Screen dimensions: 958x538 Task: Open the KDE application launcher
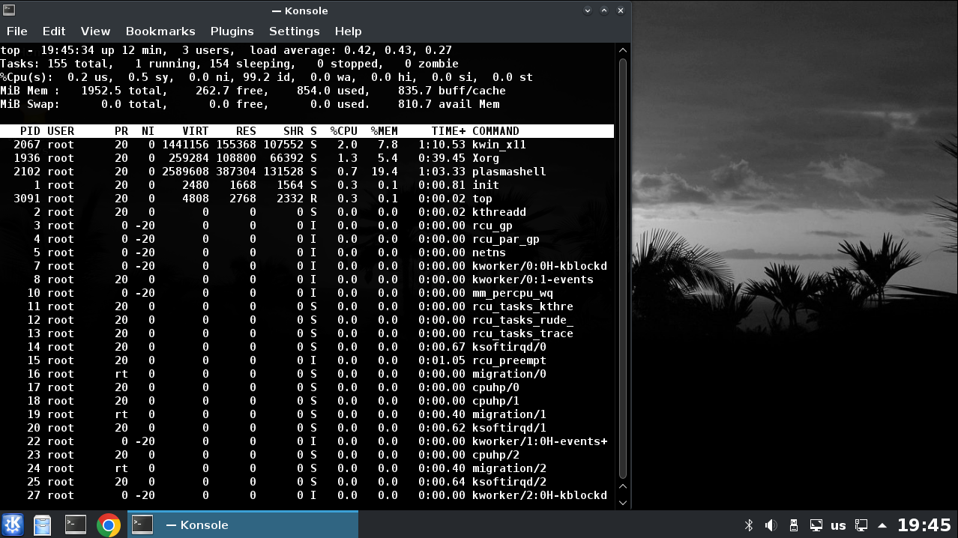tap(13, 525)
